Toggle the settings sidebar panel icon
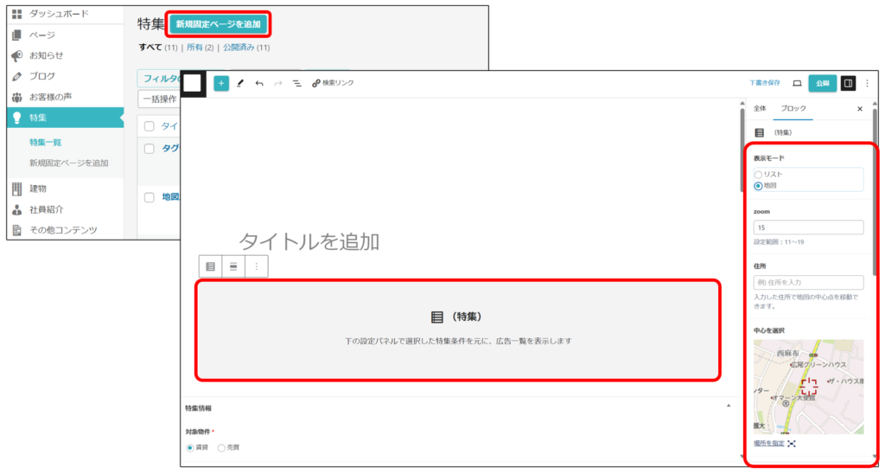Viewport: 885px width, 474px height. tap(848, 83)
